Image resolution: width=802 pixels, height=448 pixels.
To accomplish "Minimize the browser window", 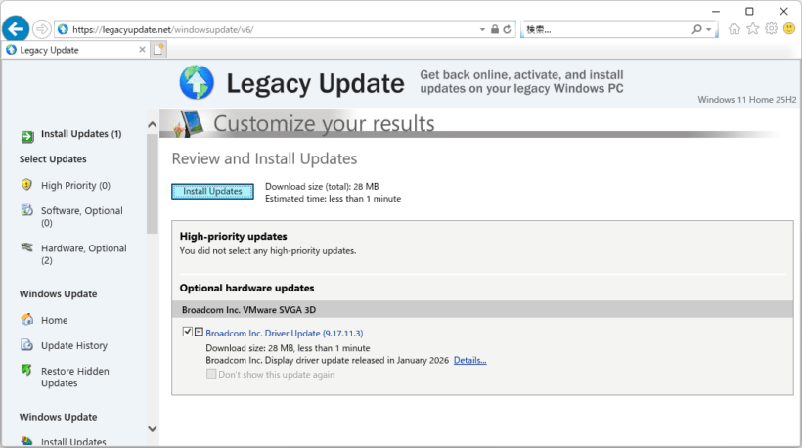I will click(716, 12).
